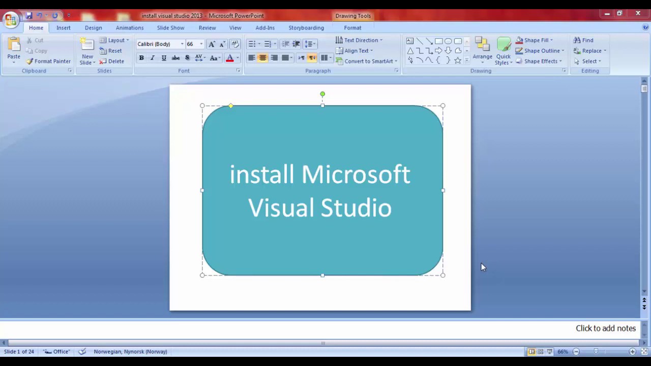Increase the list indent level
This screenshot has width=651, height=366.
[x=296, y=44]
